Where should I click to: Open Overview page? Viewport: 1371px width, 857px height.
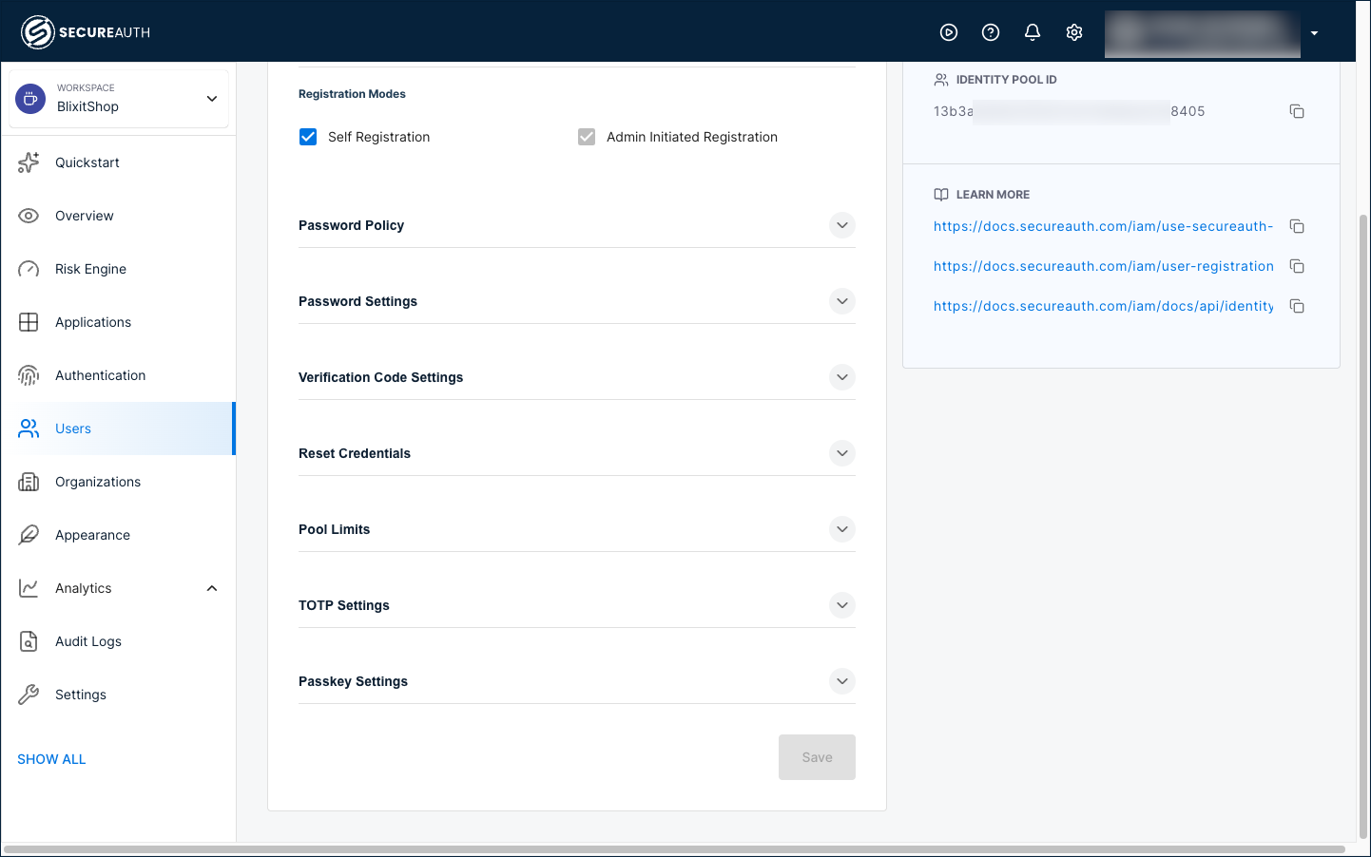[x=118, y=216]
